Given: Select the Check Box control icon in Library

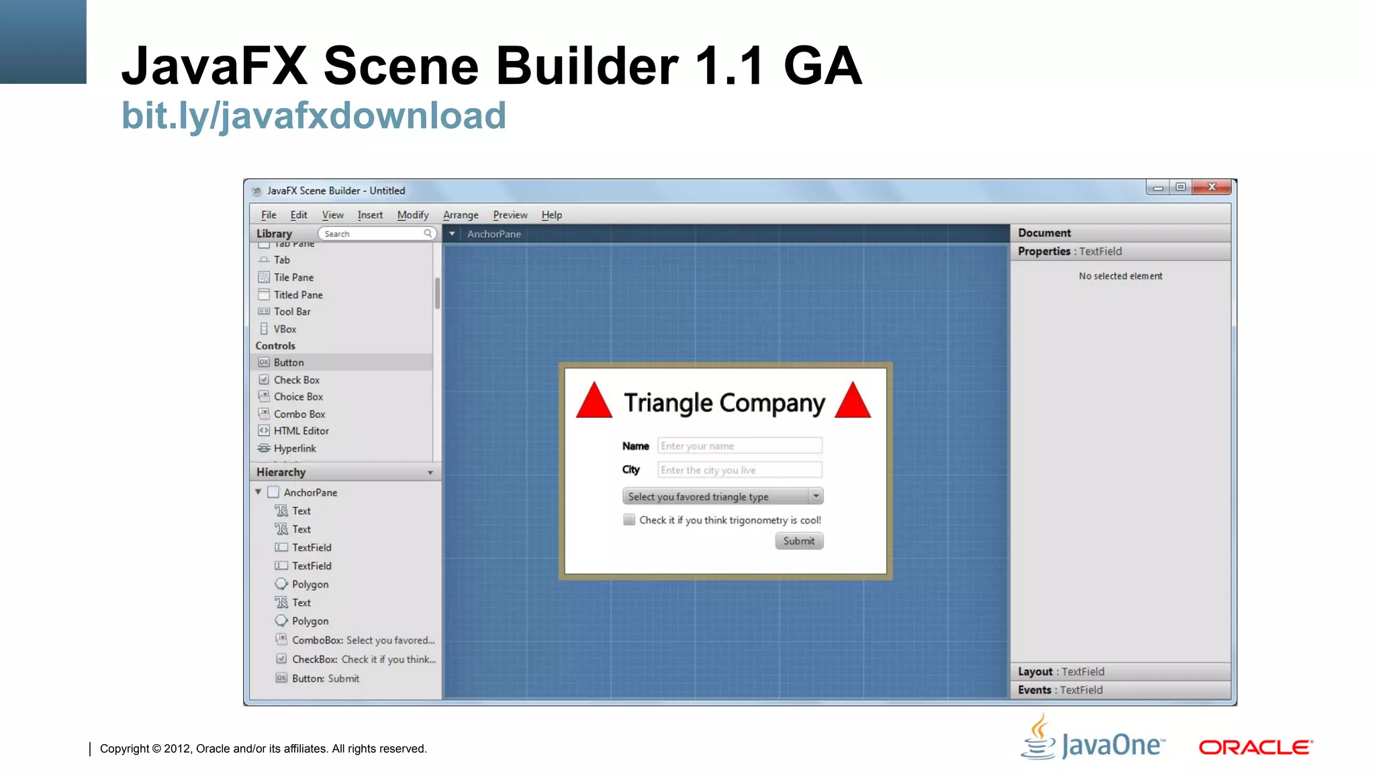Looking at the screenshot, I should pos(264,380).
